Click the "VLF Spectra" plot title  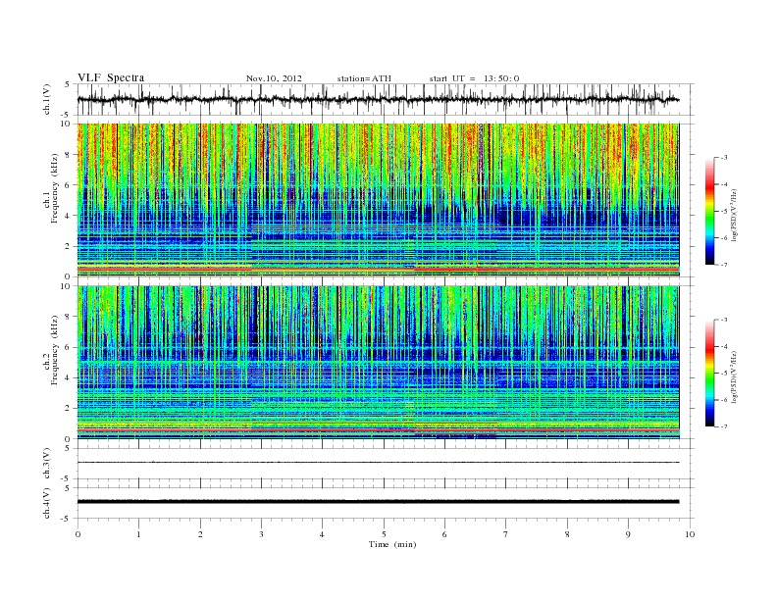(111, 77)
